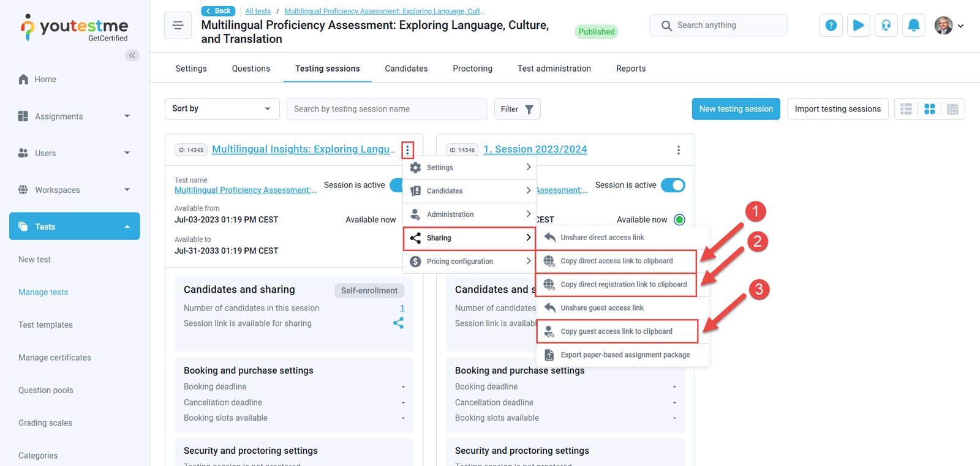The width and height of the screenshot is (980, 466).
Task: Switch to list view icon
Action: [906, 109]
